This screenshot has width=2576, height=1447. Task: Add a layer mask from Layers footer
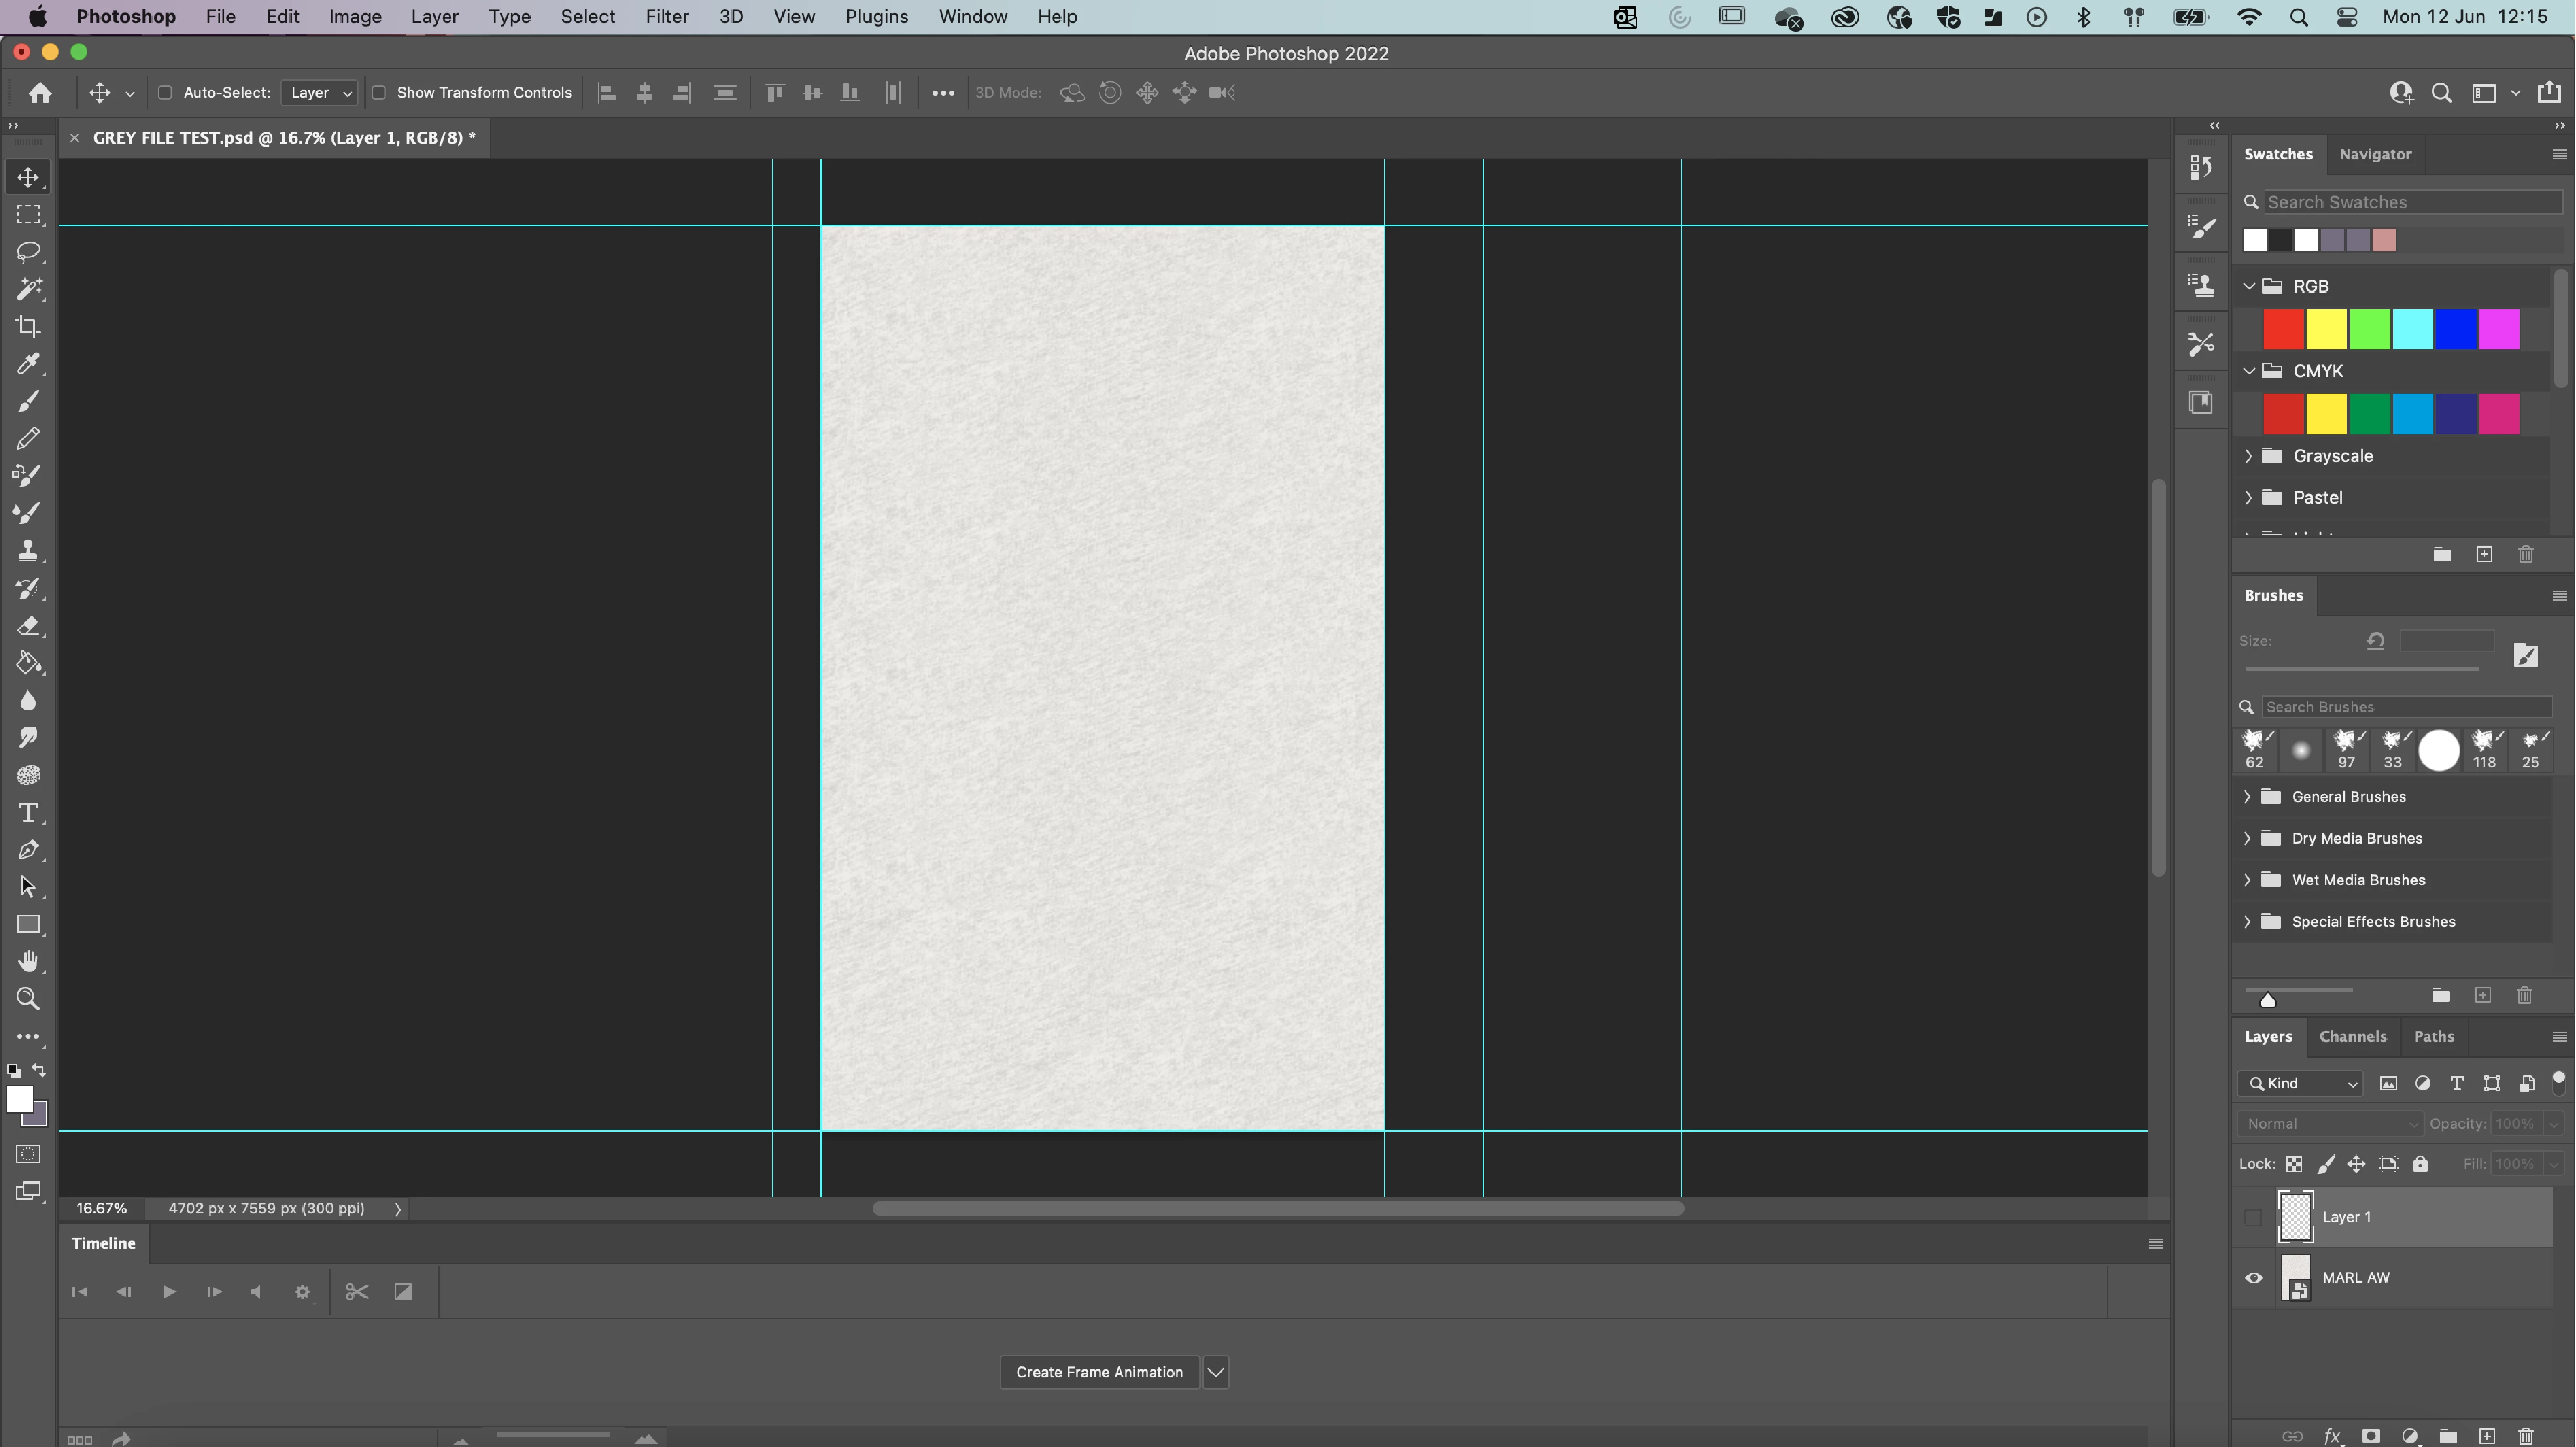(2370, 1436)
